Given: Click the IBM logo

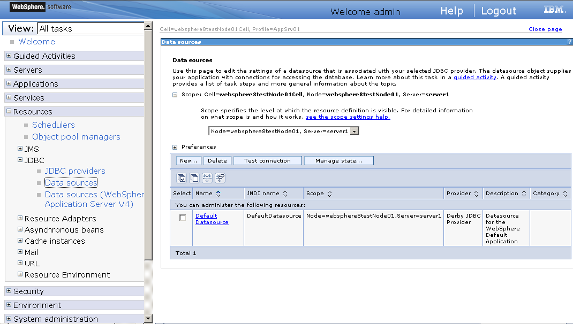Looking at the screenshot, I should coord(554,8).
